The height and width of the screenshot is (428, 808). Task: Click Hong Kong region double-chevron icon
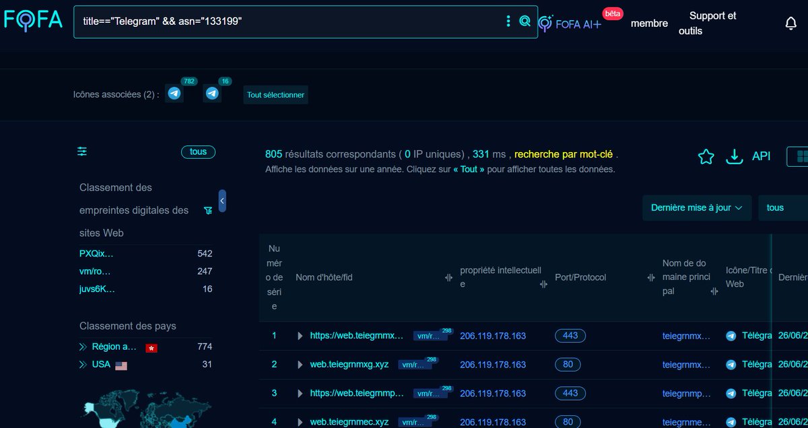[x=83, y=347]
